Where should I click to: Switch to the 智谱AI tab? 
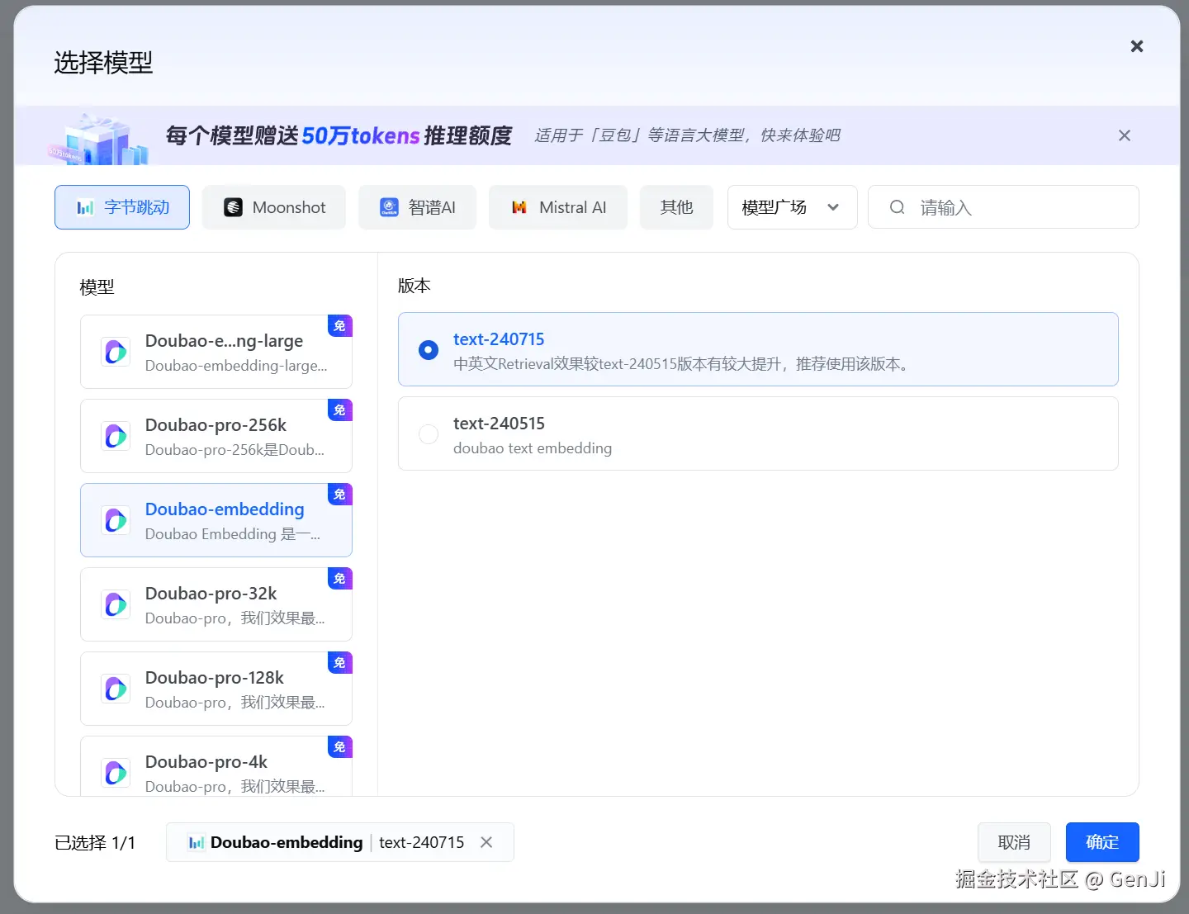[417, 207]
